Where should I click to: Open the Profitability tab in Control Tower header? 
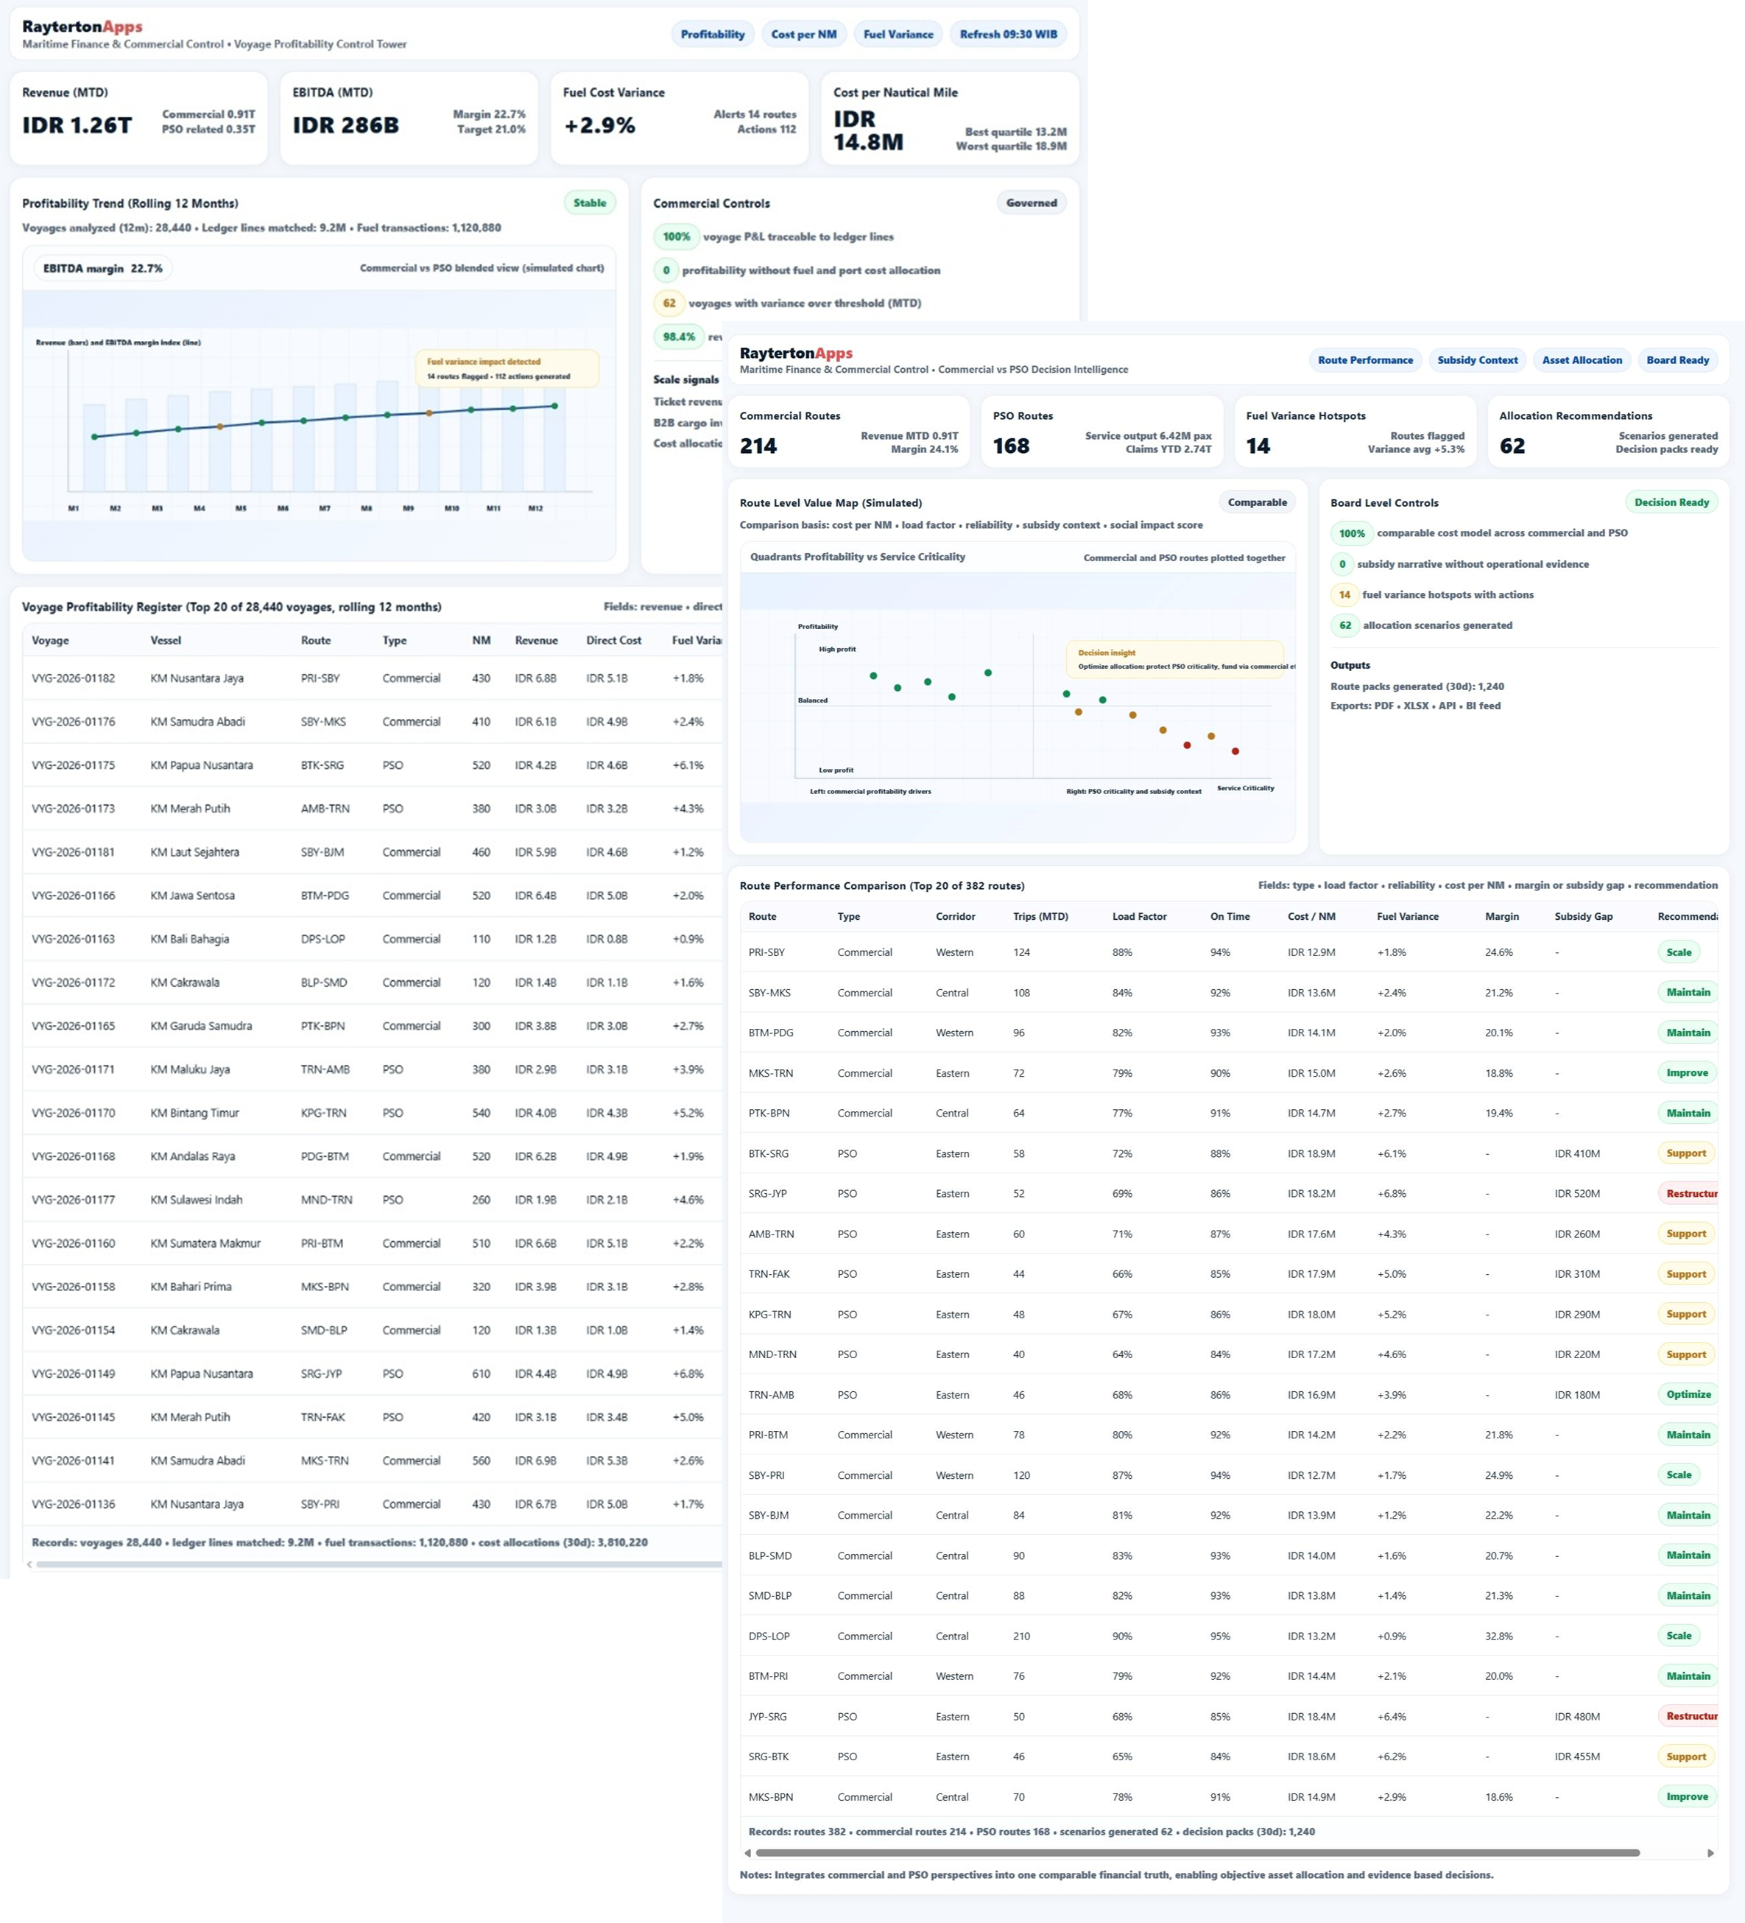[x=712, y=35]
